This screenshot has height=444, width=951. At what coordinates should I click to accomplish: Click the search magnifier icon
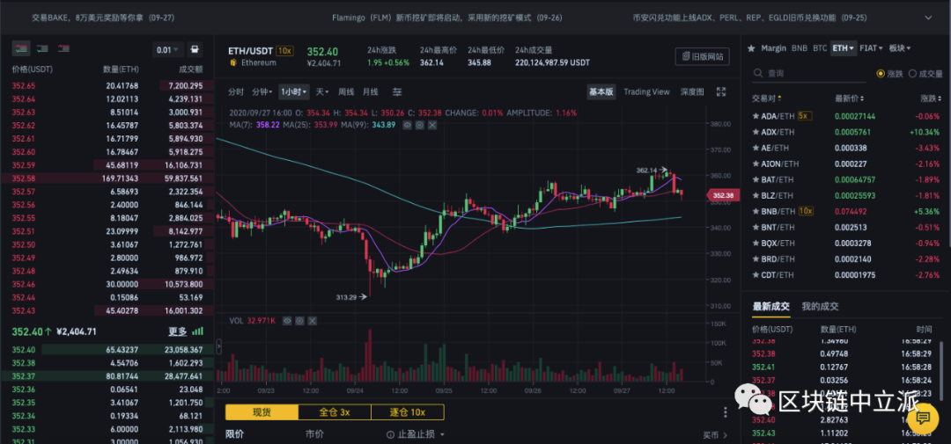coord(758,73)
